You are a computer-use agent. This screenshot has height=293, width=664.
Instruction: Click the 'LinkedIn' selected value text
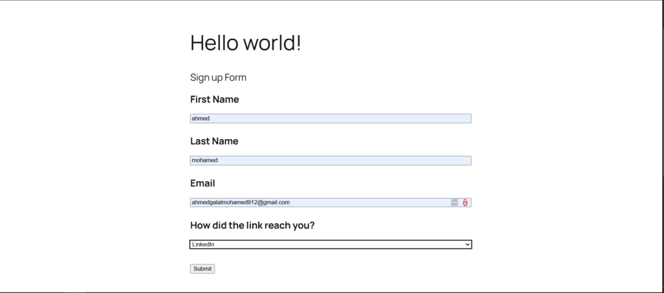click(x=204, y=244)
